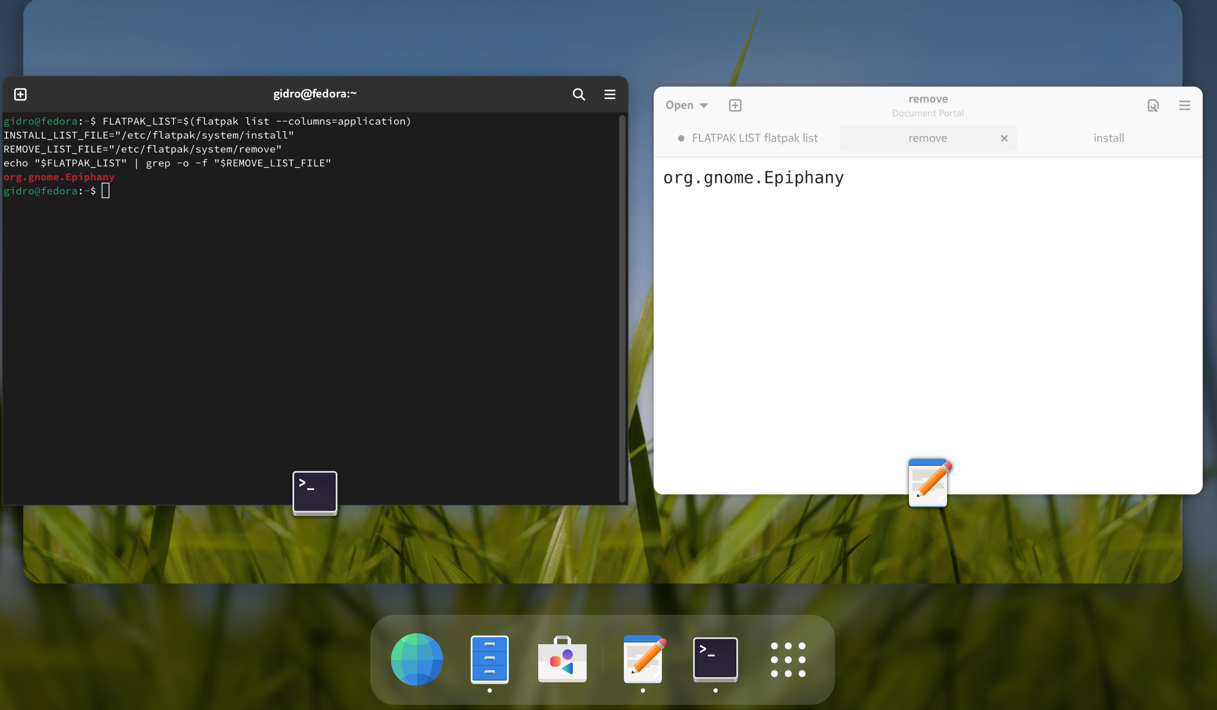Screen dimensions: 1217x710
Task: Switch to the install tab
Action: pos(1108,138)
